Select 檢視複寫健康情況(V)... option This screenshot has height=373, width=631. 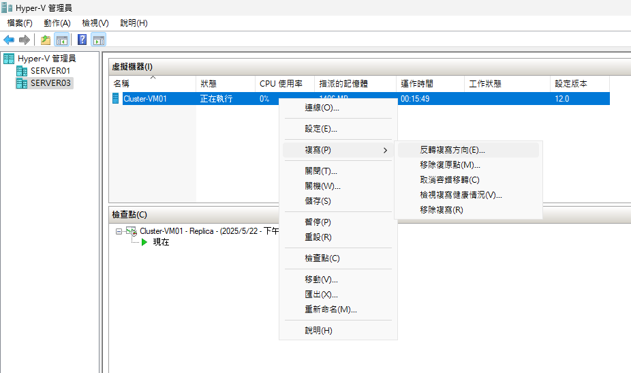(x=461, y=195)
